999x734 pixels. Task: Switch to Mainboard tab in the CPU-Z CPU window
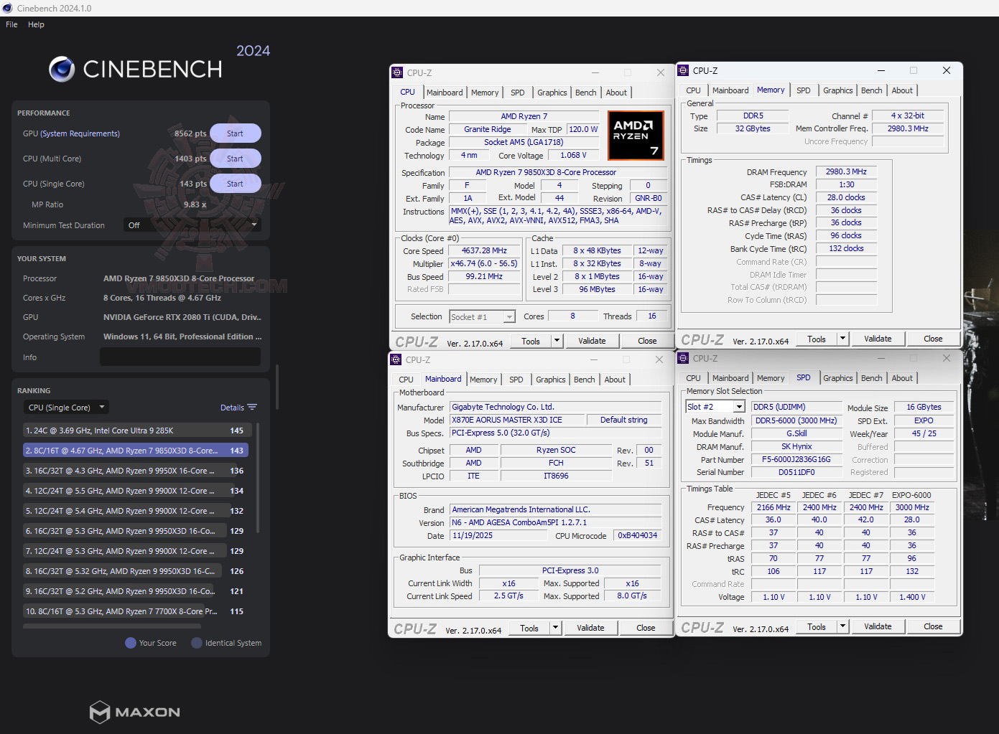point(445,93)
